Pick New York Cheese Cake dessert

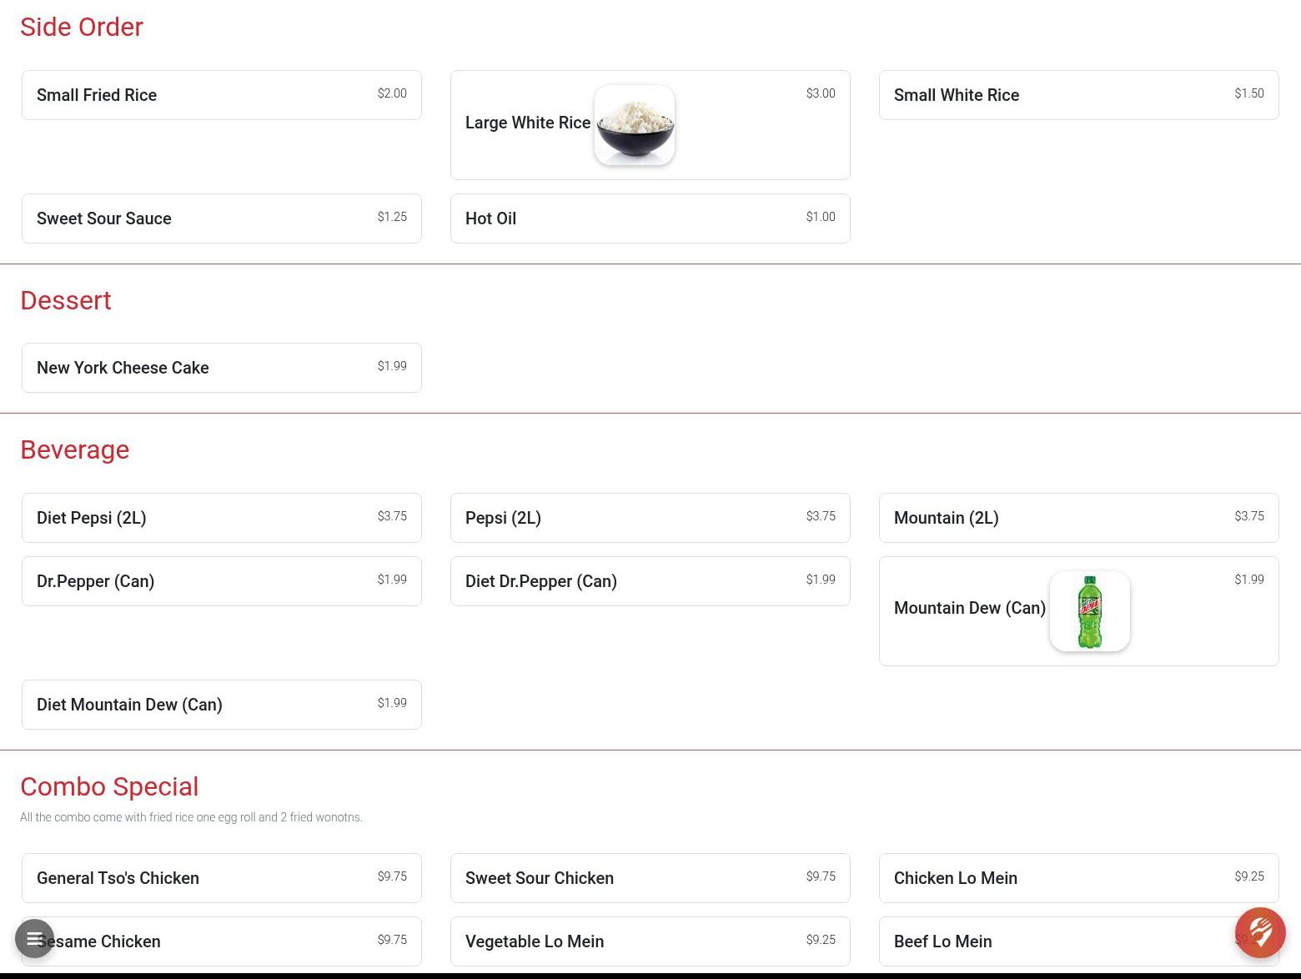click(x=222, y=368)
